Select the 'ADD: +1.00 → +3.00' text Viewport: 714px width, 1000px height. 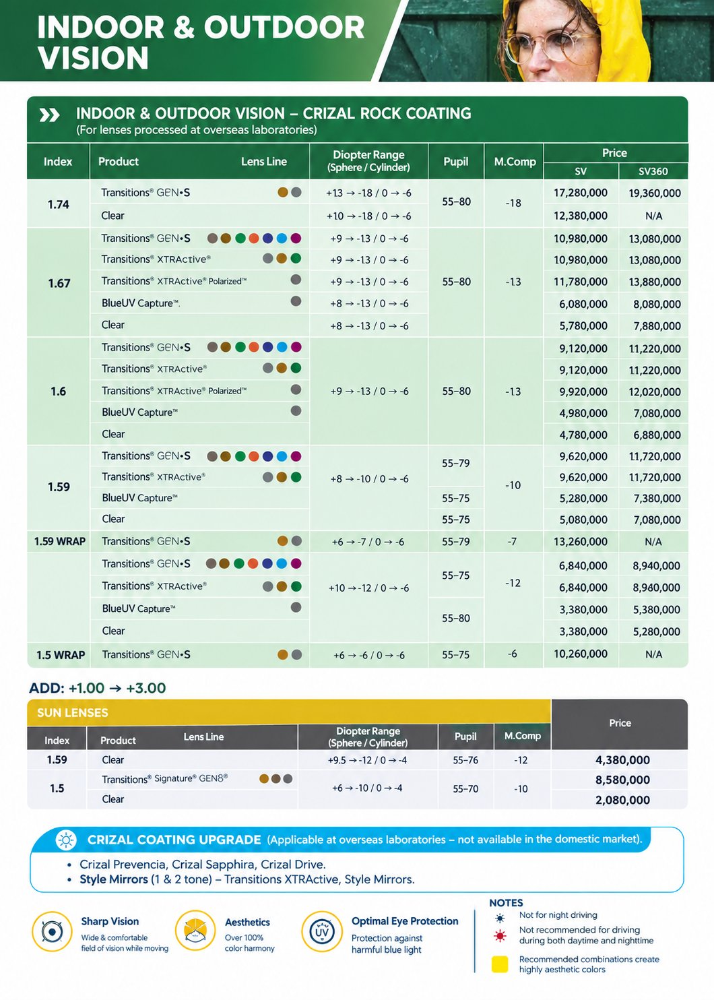pyautogui.click(x=98, y=688)
